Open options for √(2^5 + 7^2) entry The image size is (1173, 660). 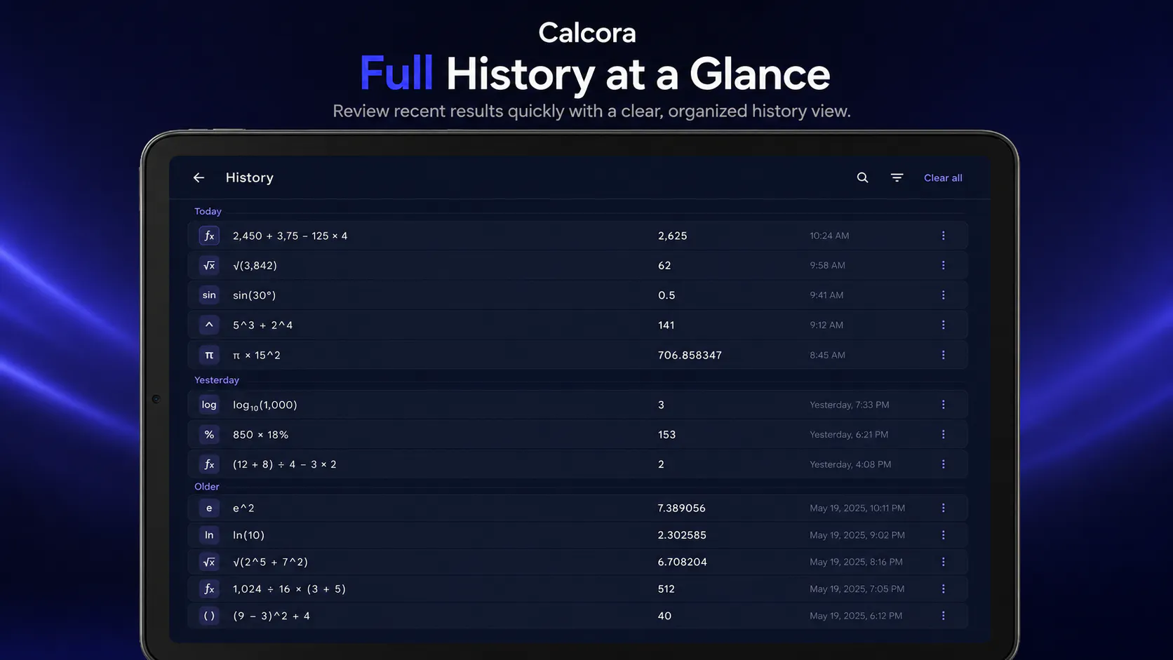943,562
